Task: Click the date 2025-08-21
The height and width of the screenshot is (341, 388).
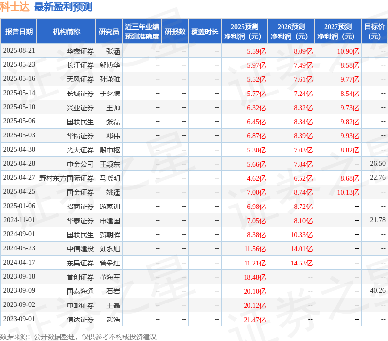Action: click(x=19, y=51)
